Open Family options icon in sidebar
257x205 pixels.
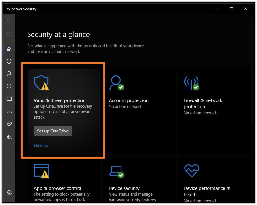pyautogui.click(x=9, y=137)
